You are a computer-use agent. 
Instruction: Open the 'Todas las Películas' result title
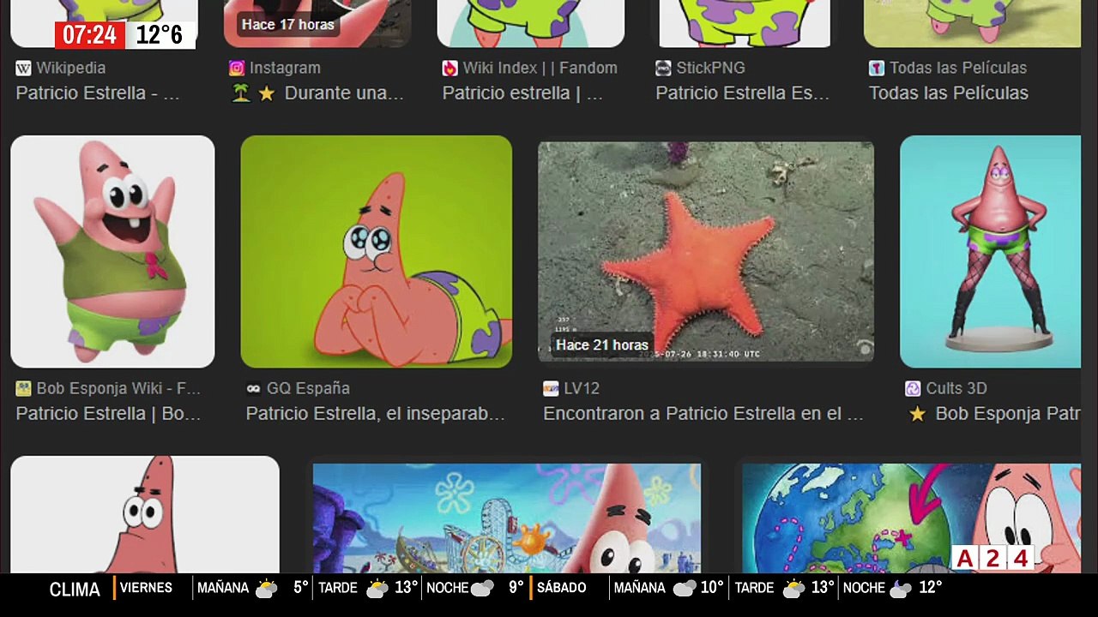tap(948, 93)
